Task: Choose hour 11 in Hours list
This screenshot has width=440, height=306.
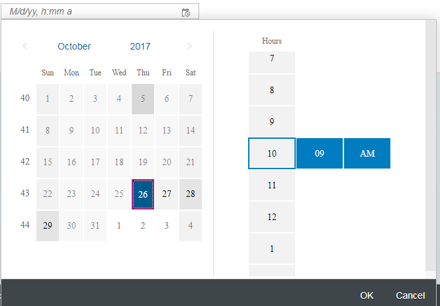Action: pyautogui.click(x=272, y=185)
